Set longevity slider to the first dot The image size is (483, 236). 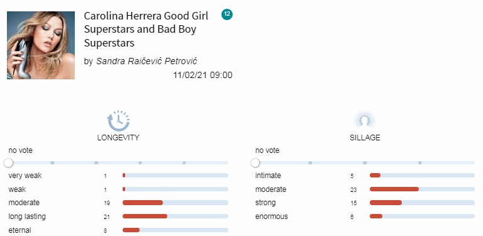coord(52,162)
